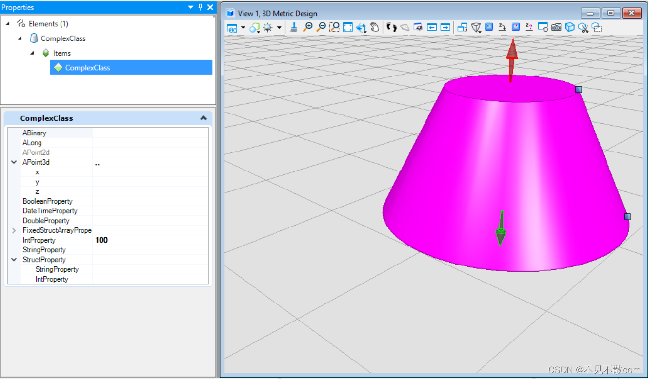Viewport: 648px width, 379px height.
Task: Open Change View Perspective tool
Action: point(476,28)
